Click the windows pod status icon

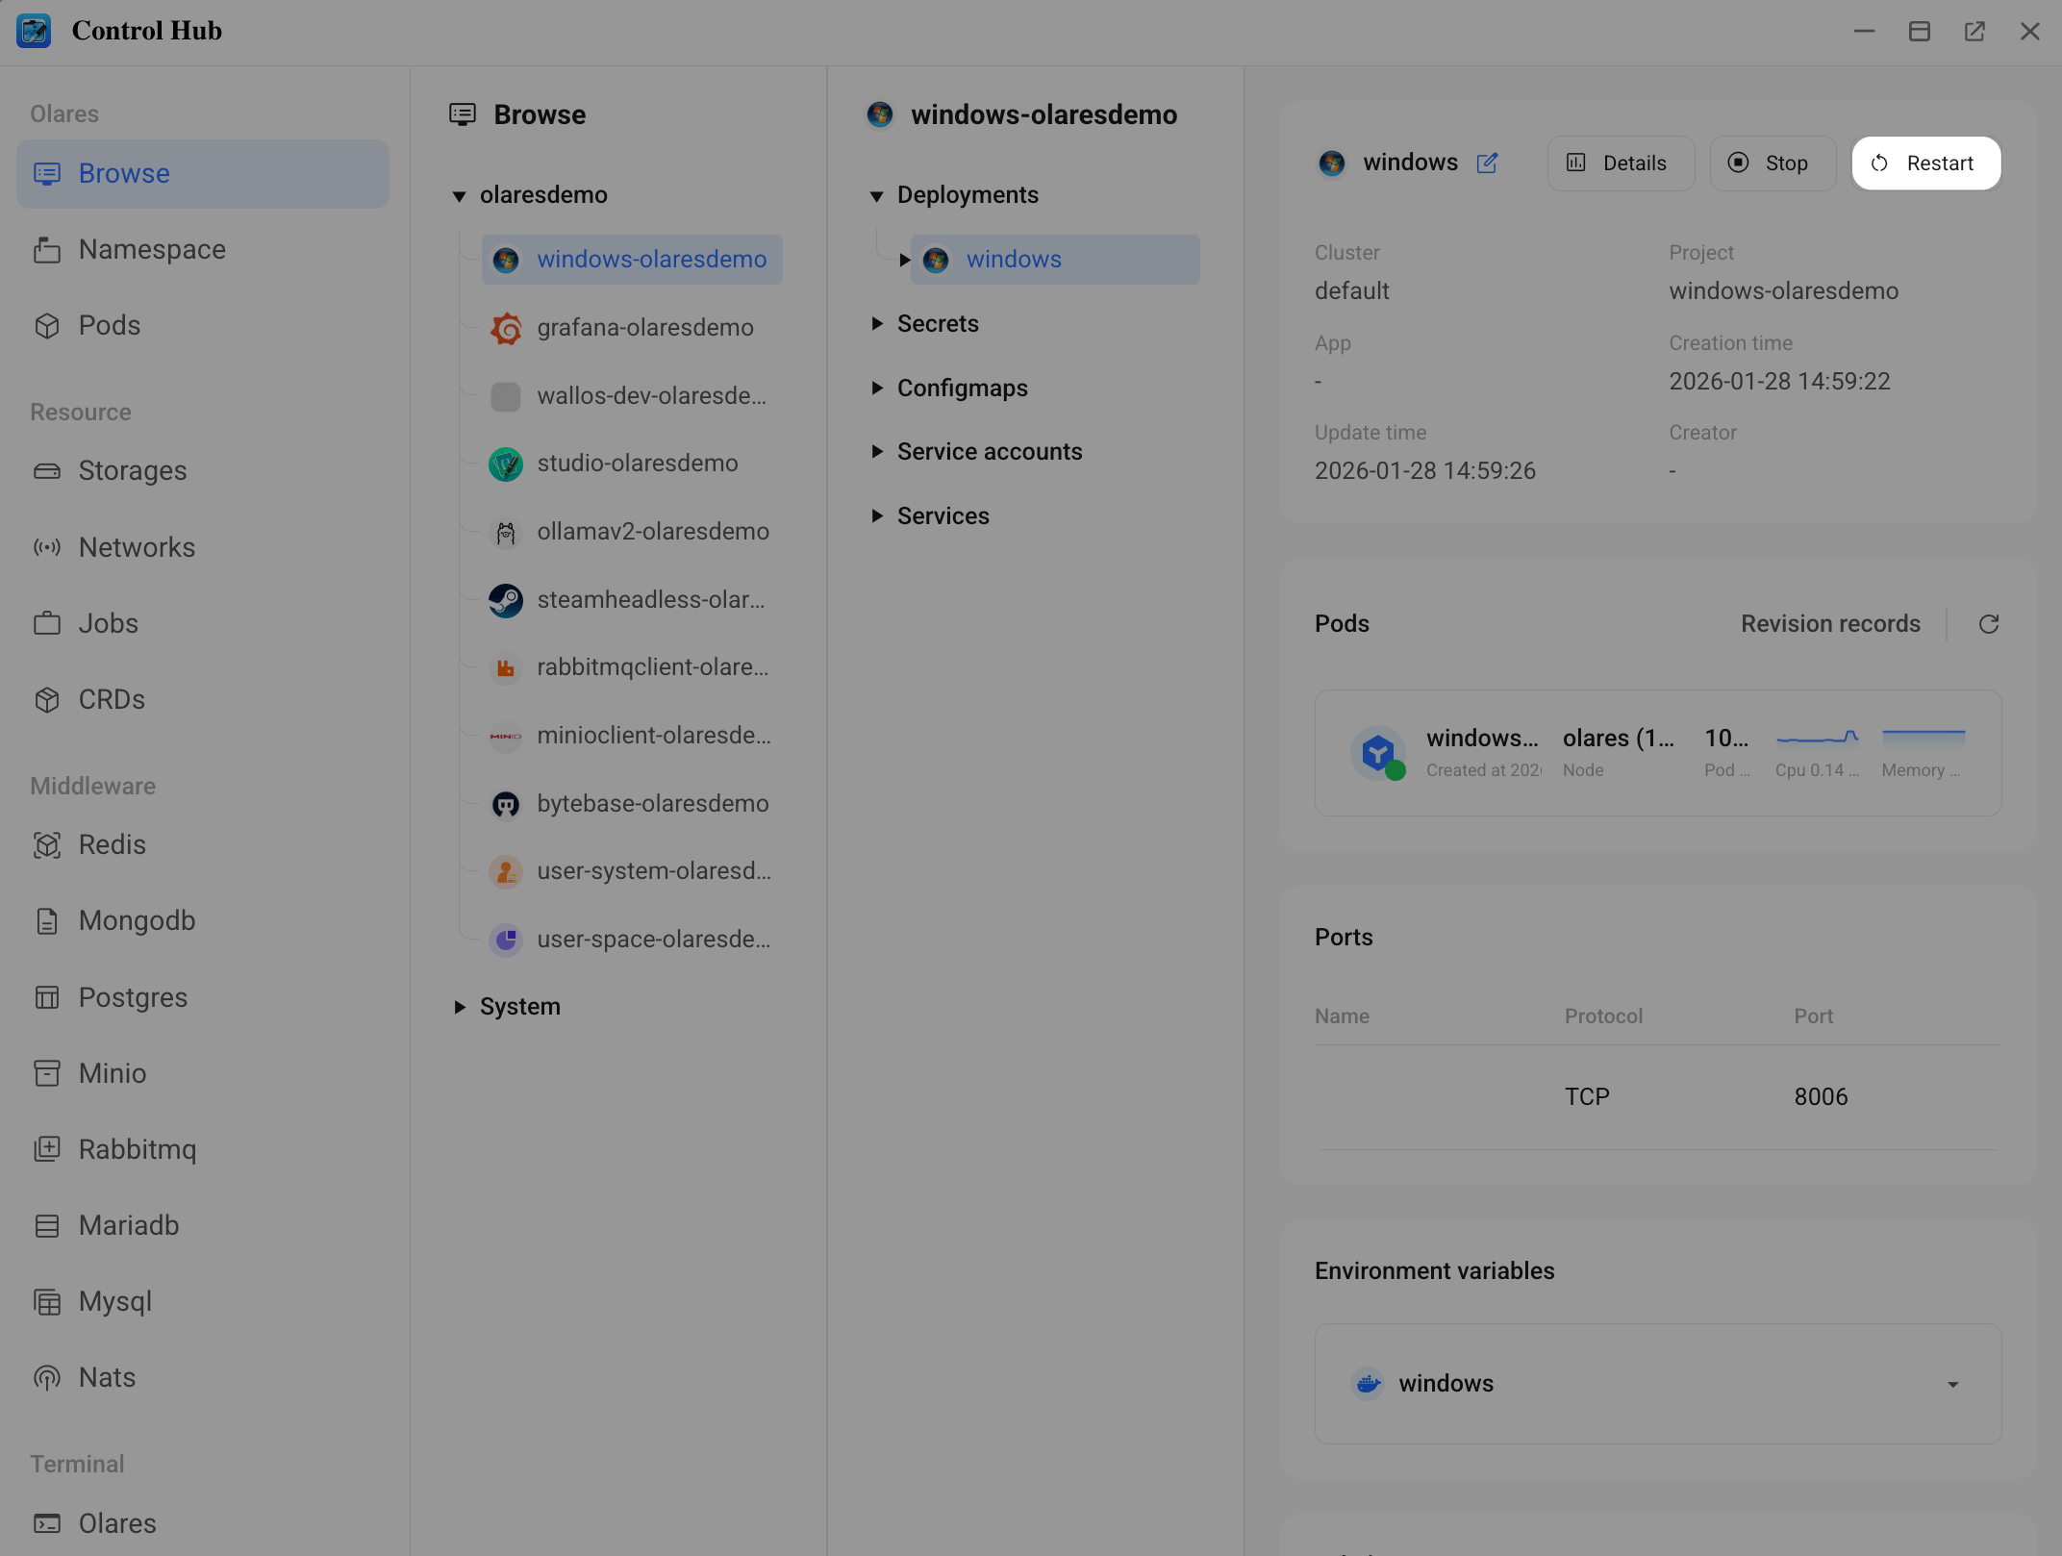point(1379,753)
